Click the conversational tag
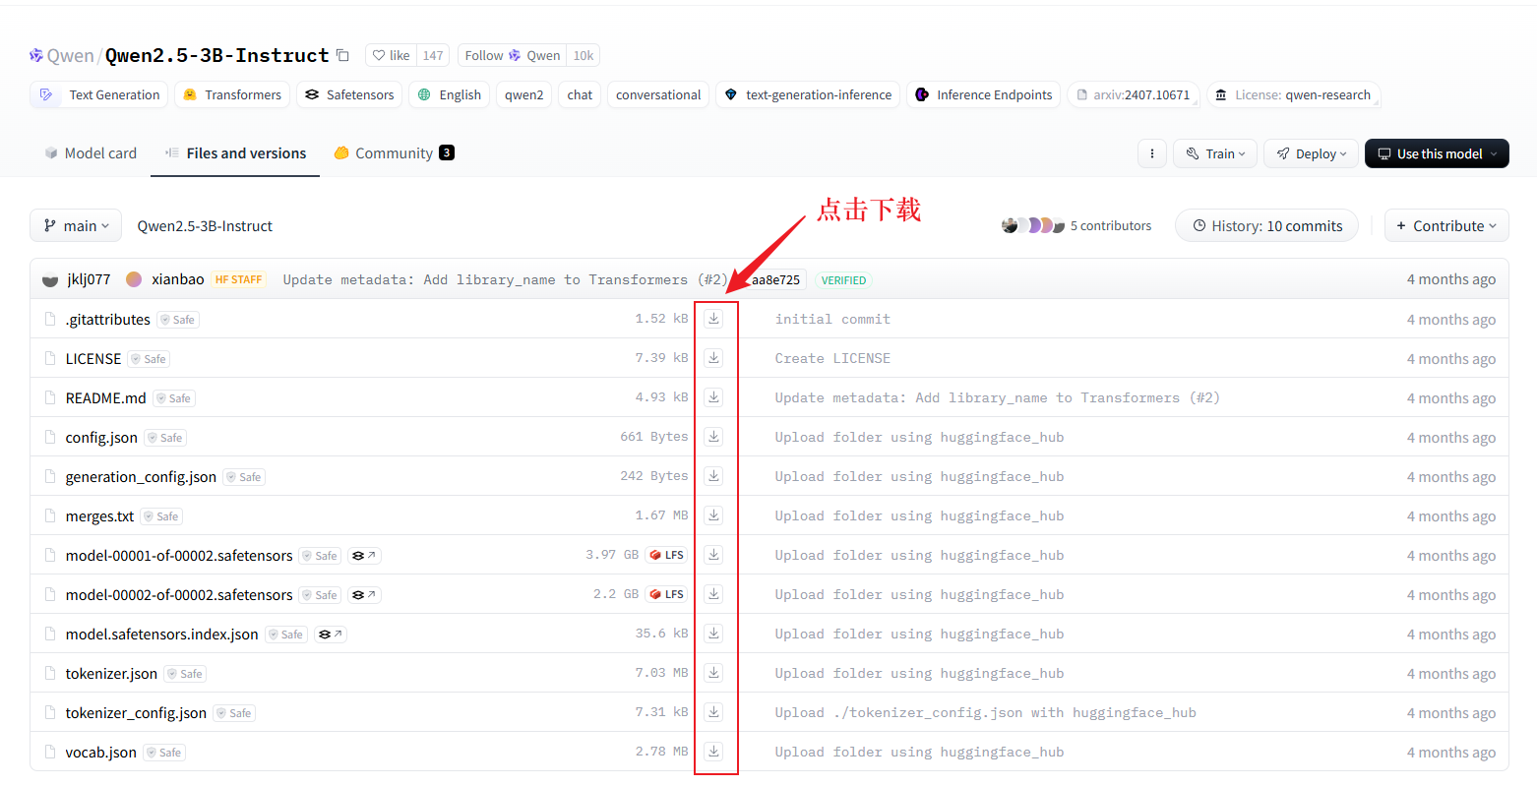1537x786 pixels. tap(658, 94)
